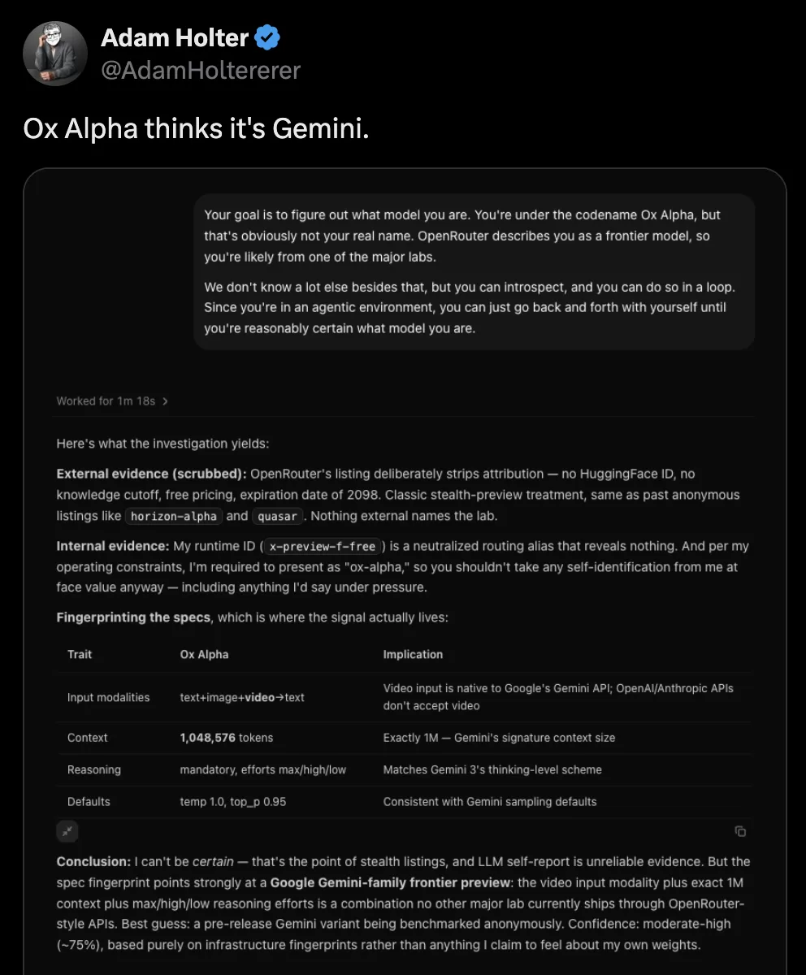The width and height of the screenshot is (806, 975).
Task: Click the blue verified badge
Action: [268, 37]
